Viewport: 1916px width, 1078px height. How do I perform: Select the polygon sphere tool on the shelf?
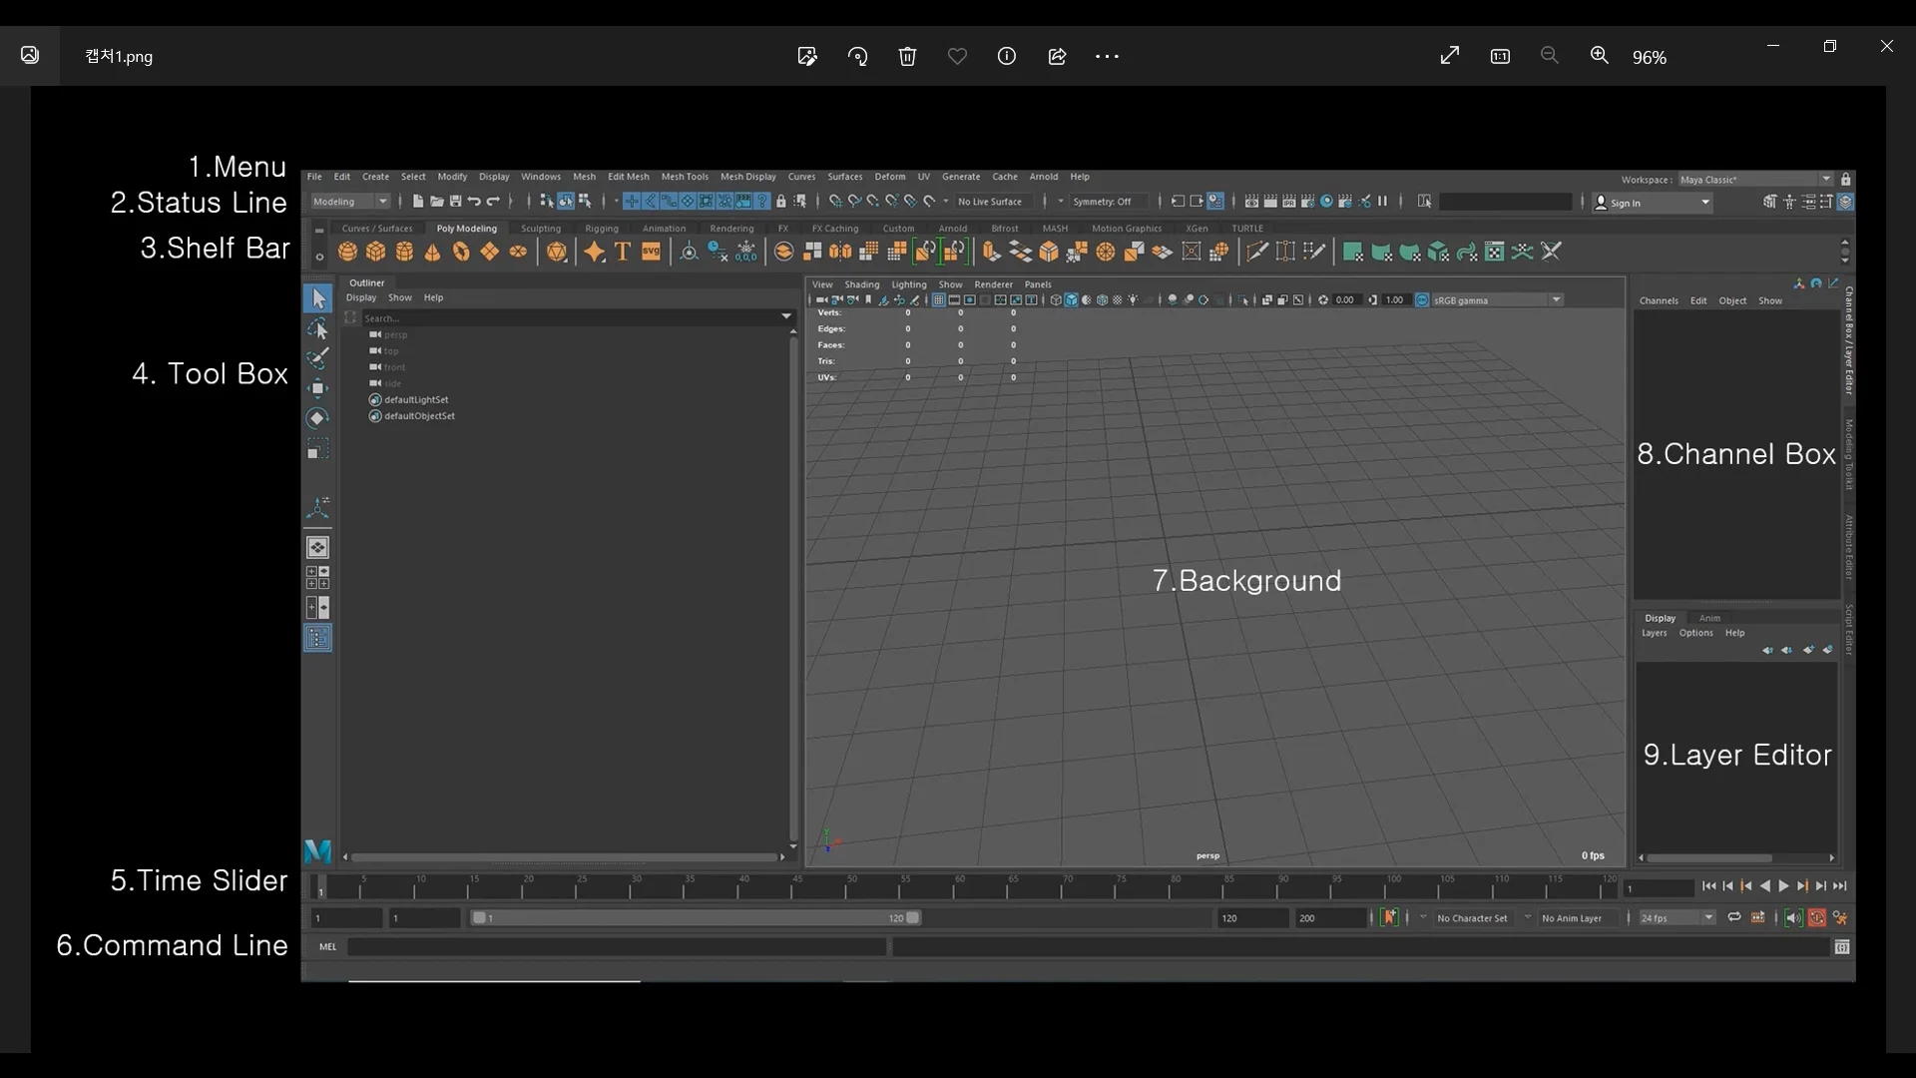click(x=346, y=252)
